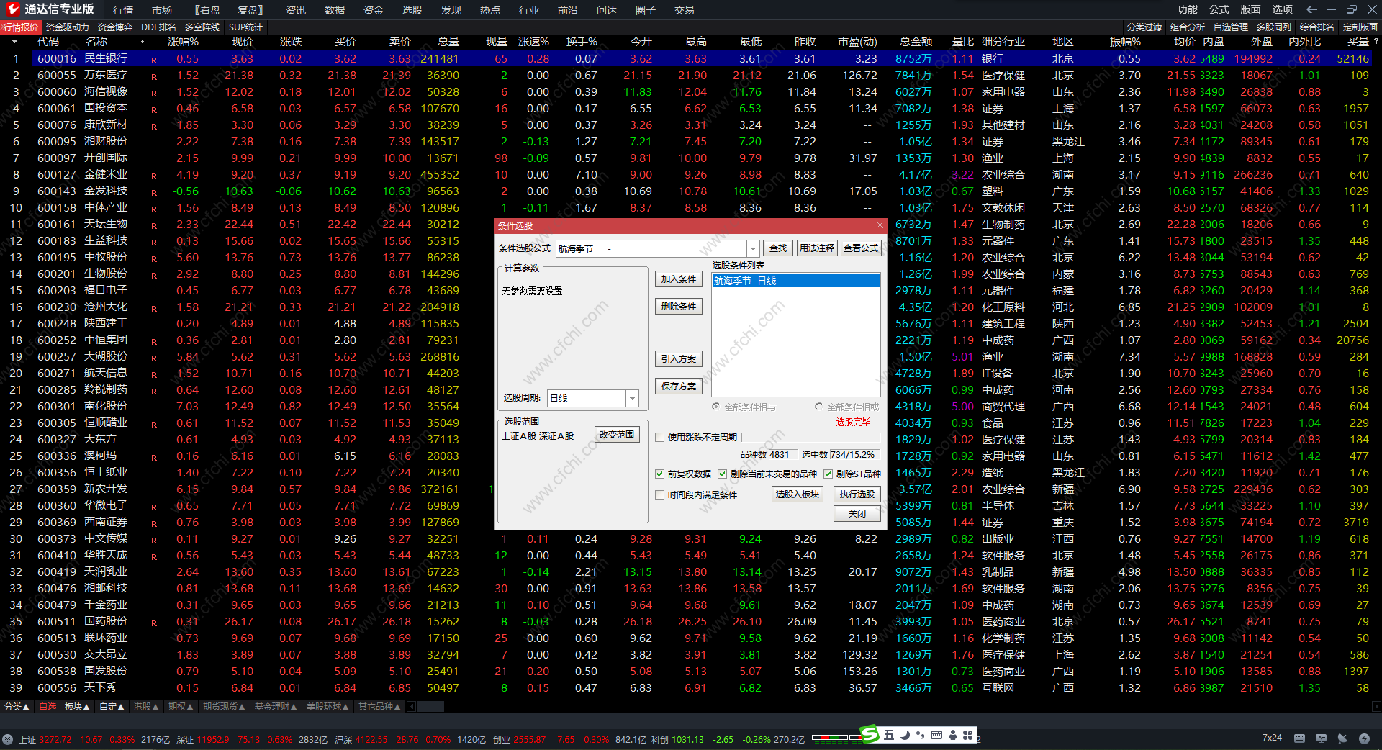The width and height of the screenshot is (1382, 750).
Task: Click the 通达信 red logo icon
Action: point(12,9)
